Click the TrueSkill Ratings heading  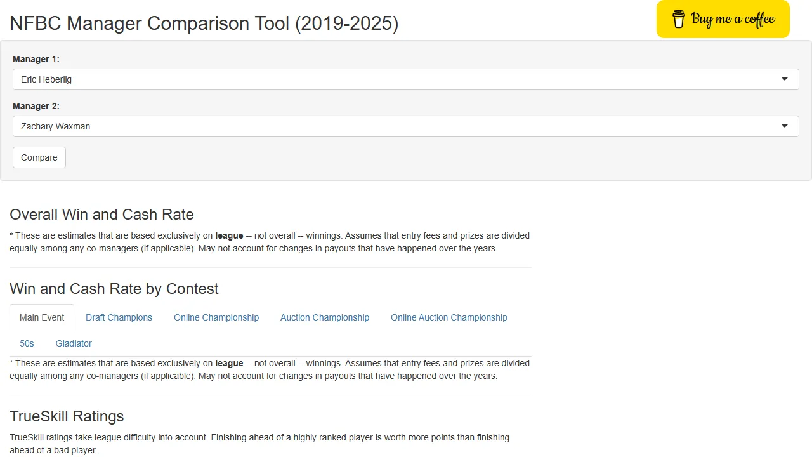pyautogui.click(x=67, y=416)
